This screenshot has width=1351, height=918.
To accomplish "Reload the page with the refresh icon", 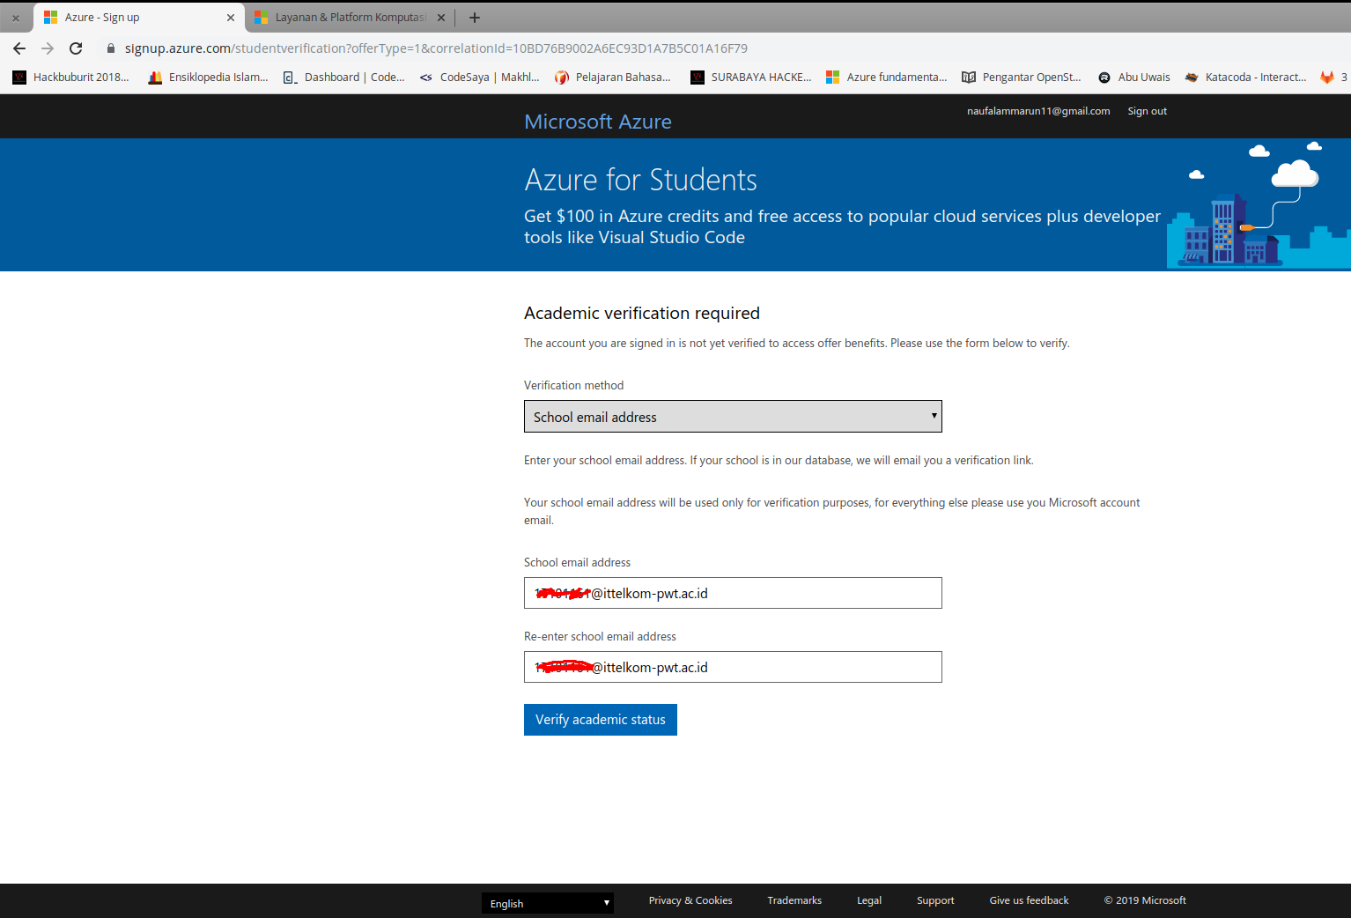I will [76, 48].
